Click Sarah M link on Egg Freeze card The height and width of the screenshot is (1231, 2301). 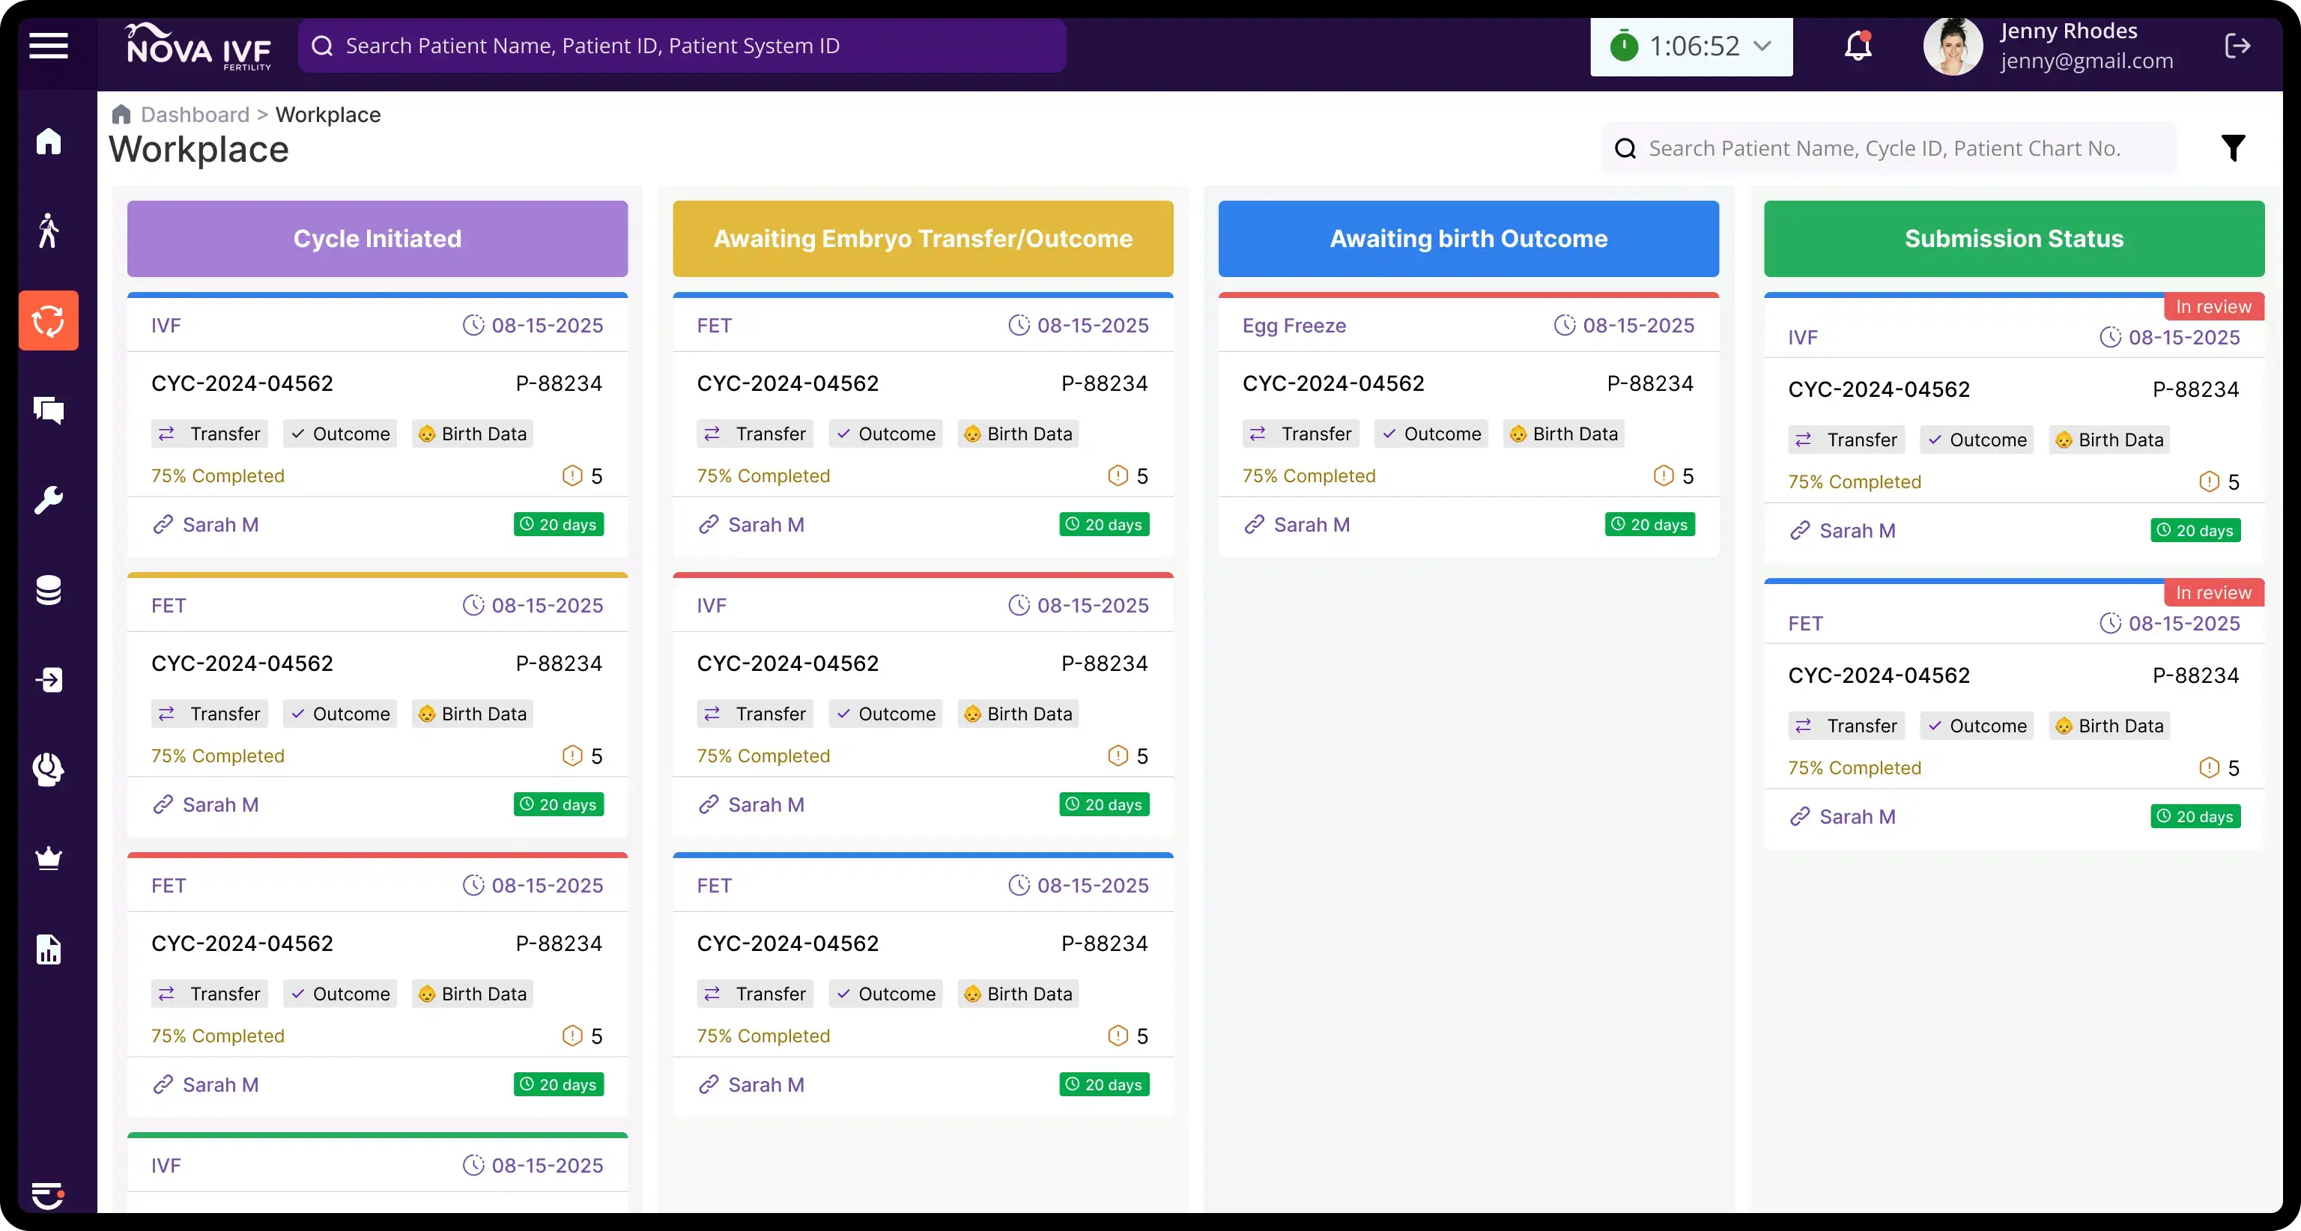click(x=1310, y=525)
